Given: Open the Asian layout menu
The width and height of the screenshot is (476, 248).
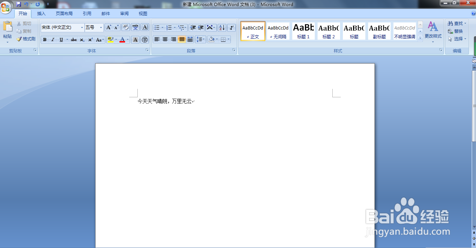Looking at the screenshot, I should pyautogui.click(x=211, y=27).
